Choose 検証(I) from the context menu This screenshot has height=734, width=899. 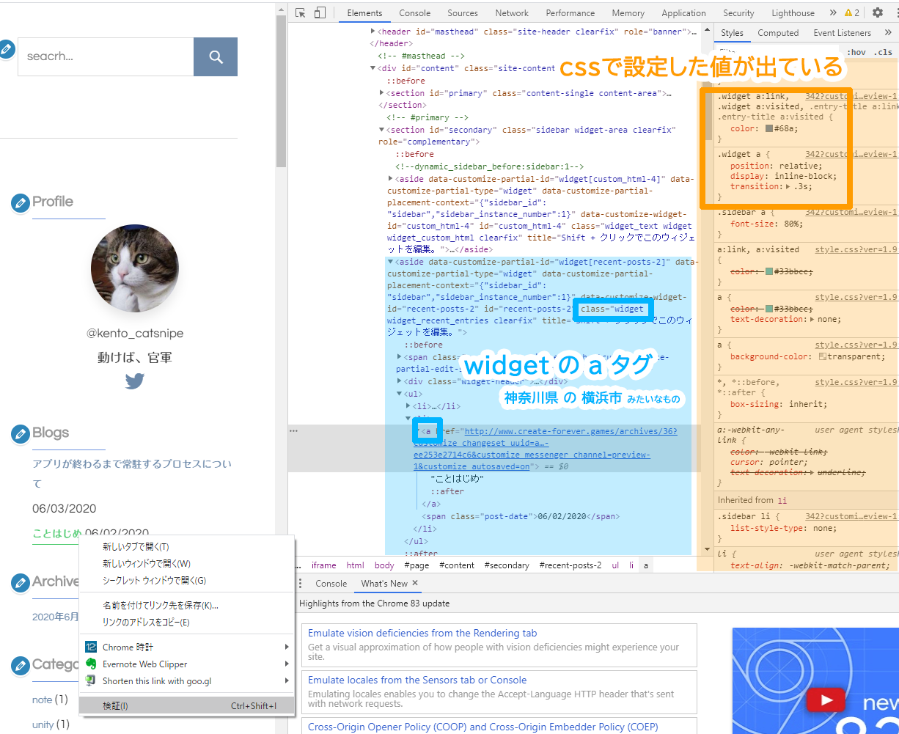pyautogui.click(x=186, y=706)
